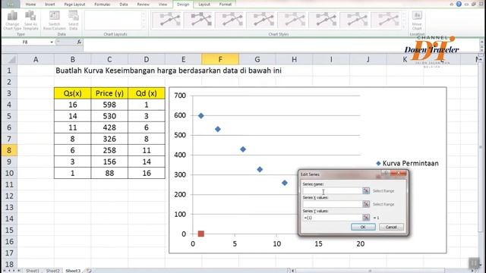Switch to the Home ribbon tab
Viewport: 486px width, 273px height.
point(30,5)
